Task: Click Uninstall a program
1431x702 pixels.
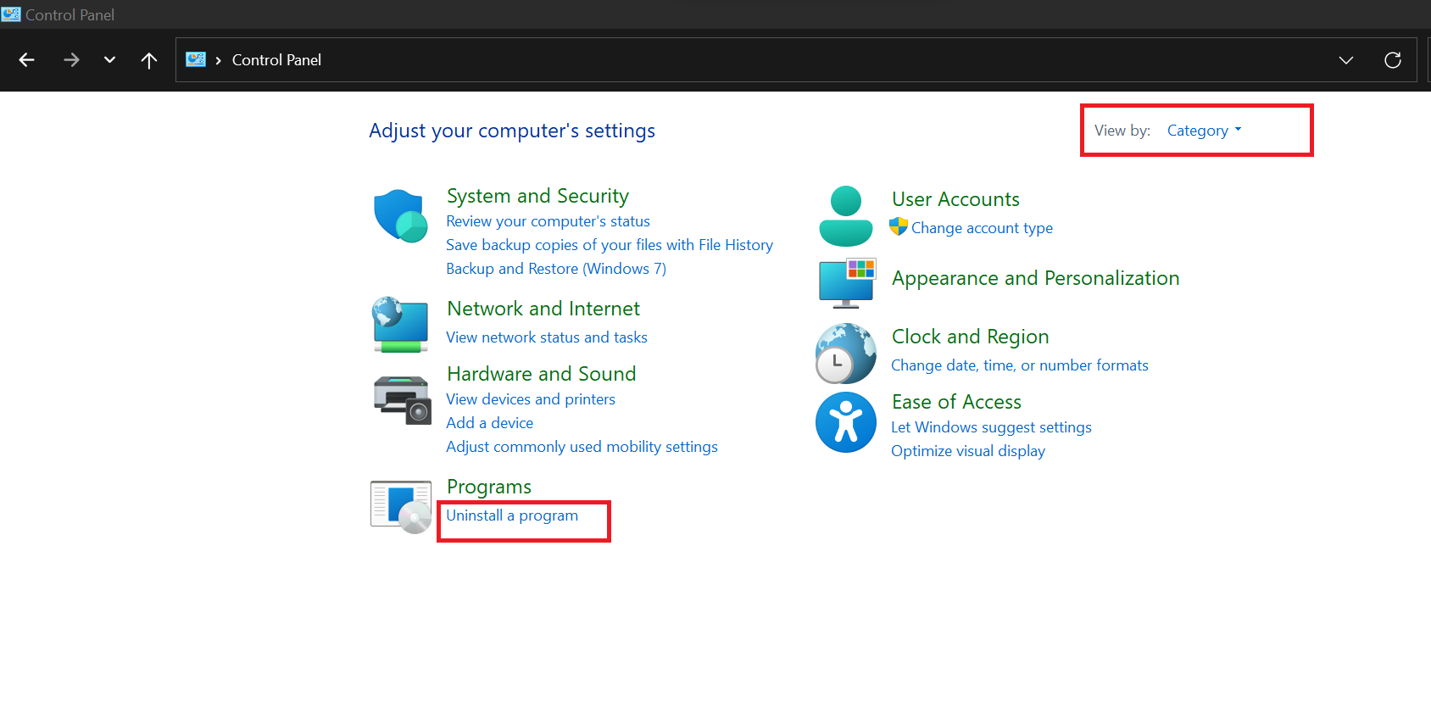Action: tap(512, 515)
